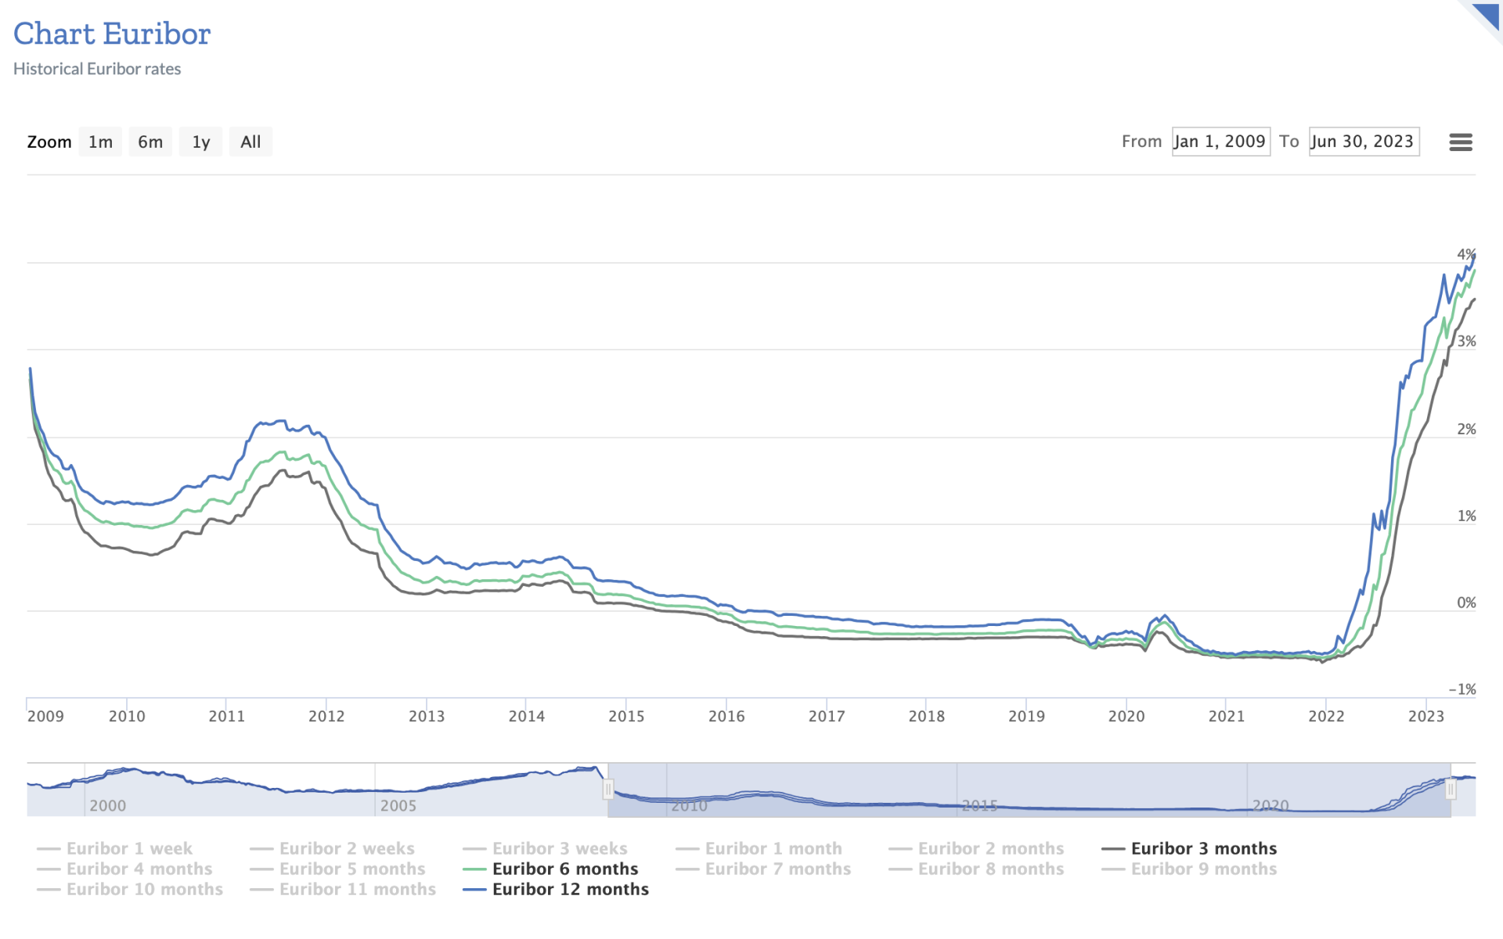Show the Euribor 11 months series

(343, 889)
